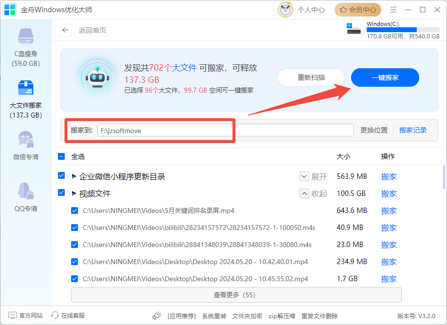Uncheck 28841348039-1-30080.m4s file checkbox
The width and height of the screenshot is (447, 325).
click(74, 245)
